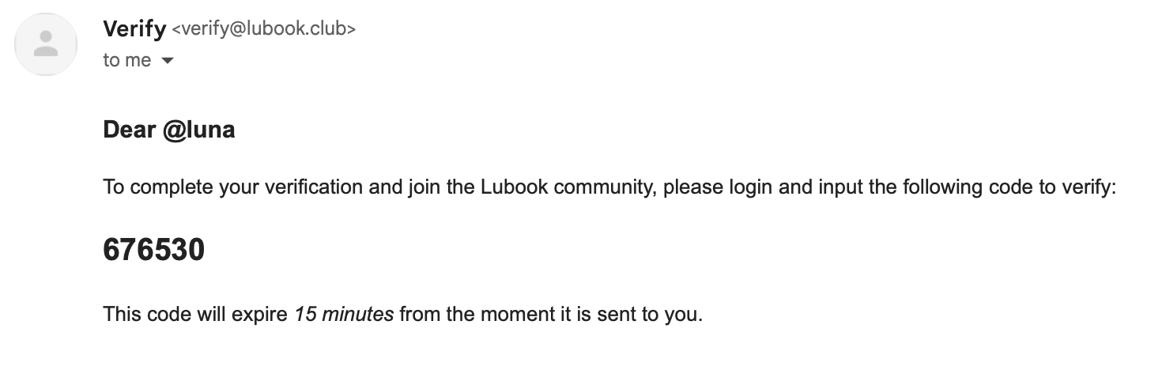Click the verify@lubook.club email address
This screenshot has width=1162, height=370.
point(263,29)
